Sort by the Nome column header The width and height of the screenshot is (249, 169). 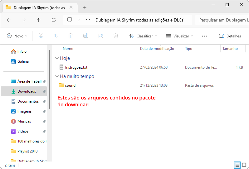coord(68,49)
